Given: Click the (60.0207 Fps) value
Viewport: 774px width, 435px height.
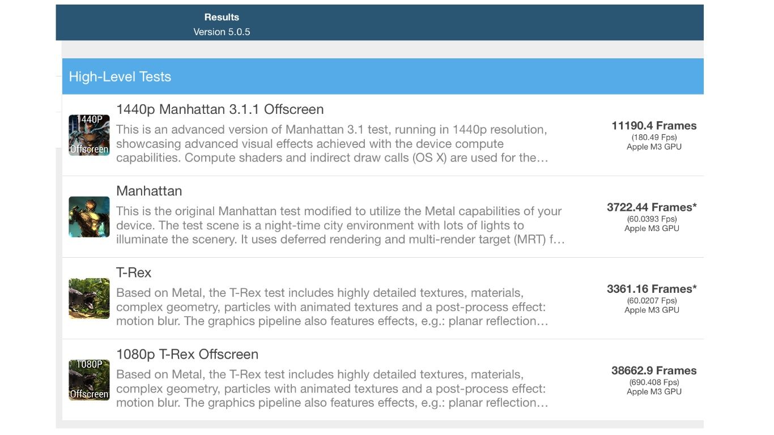Looking at the screenshot, I should tap(652, 300).
